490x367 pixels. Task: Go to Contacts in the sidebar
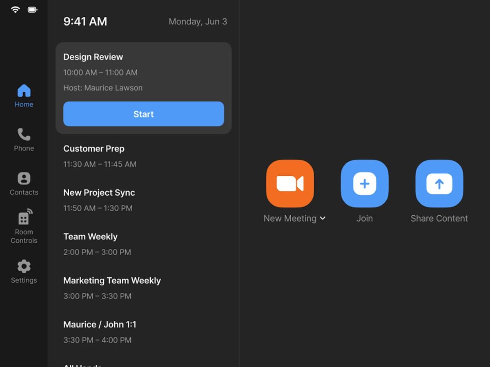click(x=24, y=184)
